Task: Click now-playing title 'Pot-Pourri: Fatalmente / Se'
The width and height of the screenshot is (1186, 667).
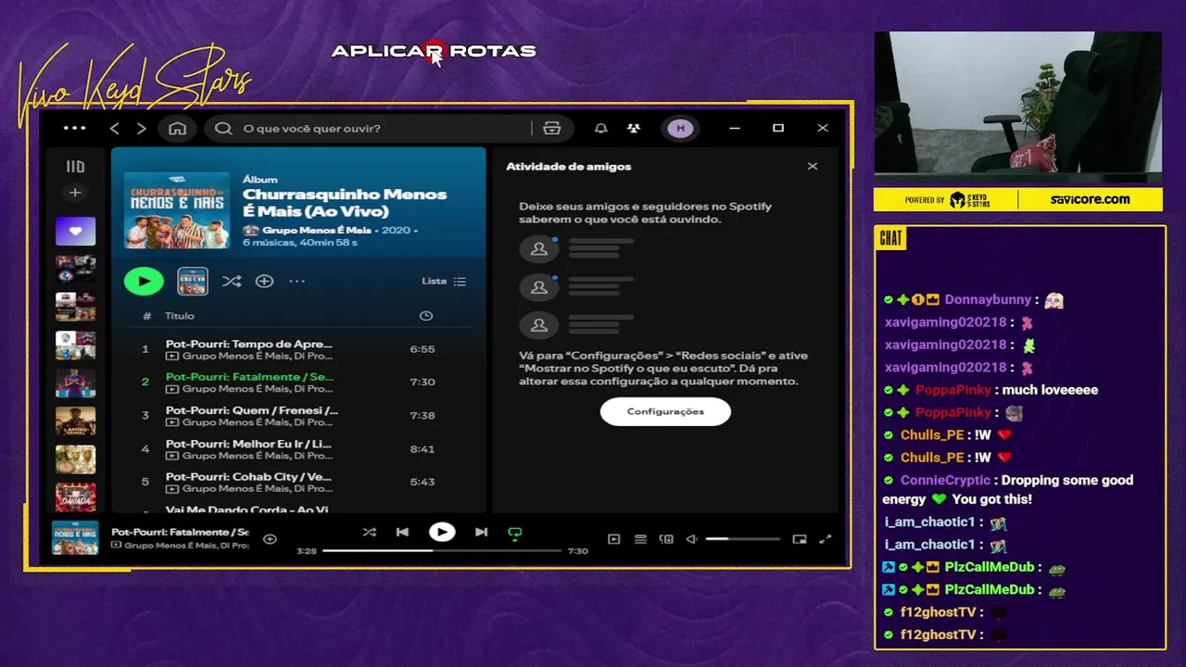Action: tap(181, 532)
